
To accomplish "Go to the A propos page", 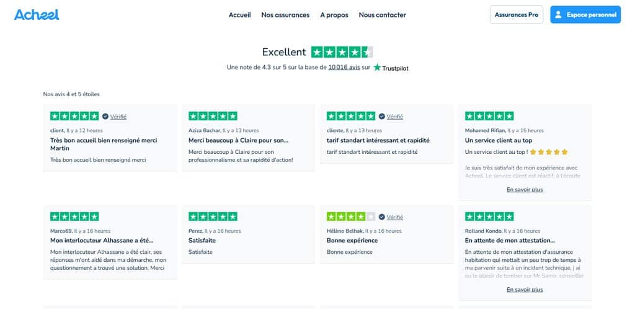I will [334, 15].
